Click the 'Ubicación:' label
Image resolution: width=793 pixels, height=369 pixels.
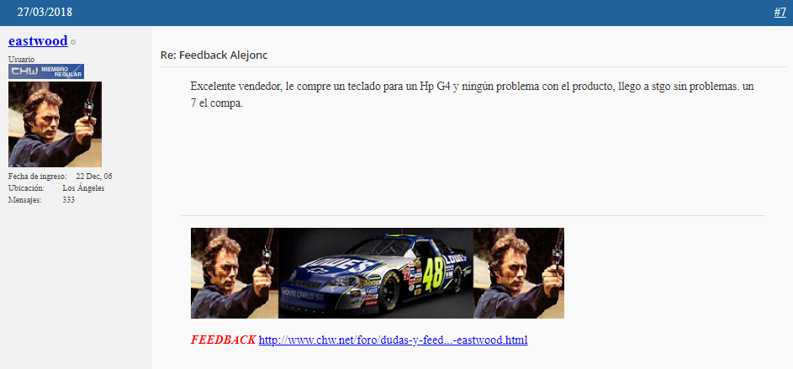26,188
